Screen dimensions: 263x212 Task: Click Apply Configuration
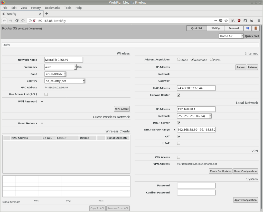(245, 200)
